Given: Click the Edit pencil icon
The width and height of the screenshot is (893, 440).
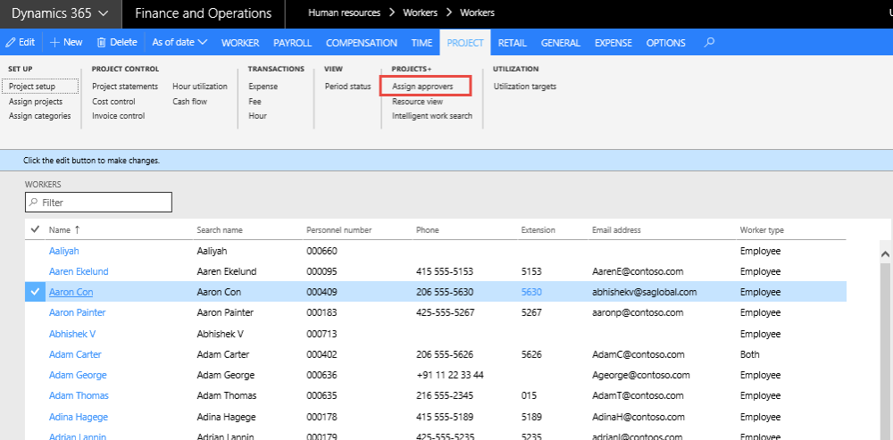Looking at the screenshot, I should click(11, 43).
